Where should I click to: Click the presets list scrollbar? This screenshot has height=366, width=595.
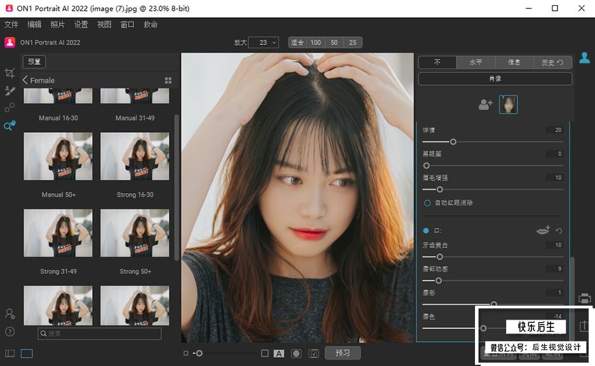(x=176, y=187)
